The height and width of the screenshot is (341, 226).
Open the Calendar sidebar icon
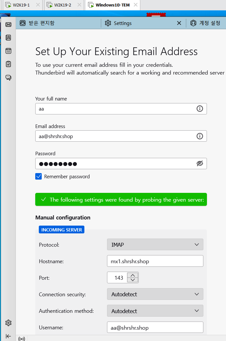[8, 51]
